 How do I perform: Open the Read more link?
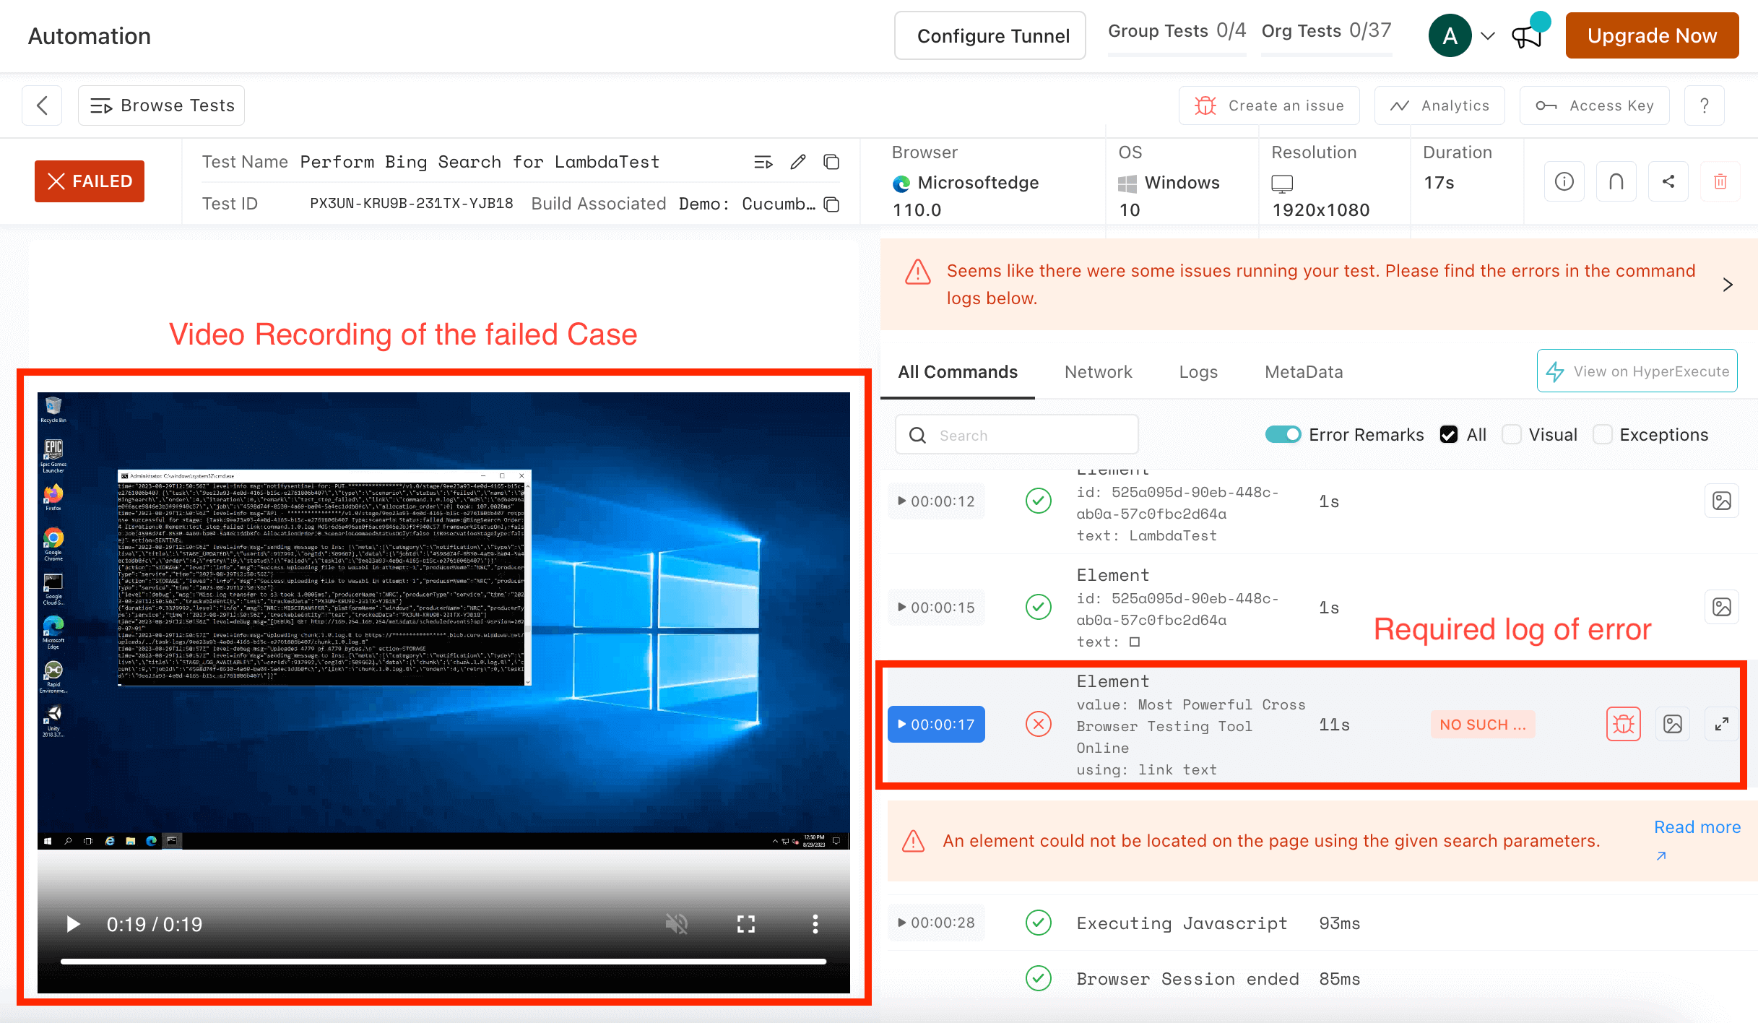[x=1697, y=828]
